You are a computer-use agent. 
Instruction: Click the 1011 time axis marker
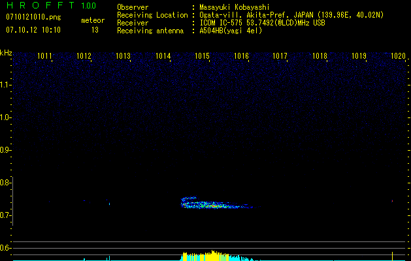click(x=44, y=55)
